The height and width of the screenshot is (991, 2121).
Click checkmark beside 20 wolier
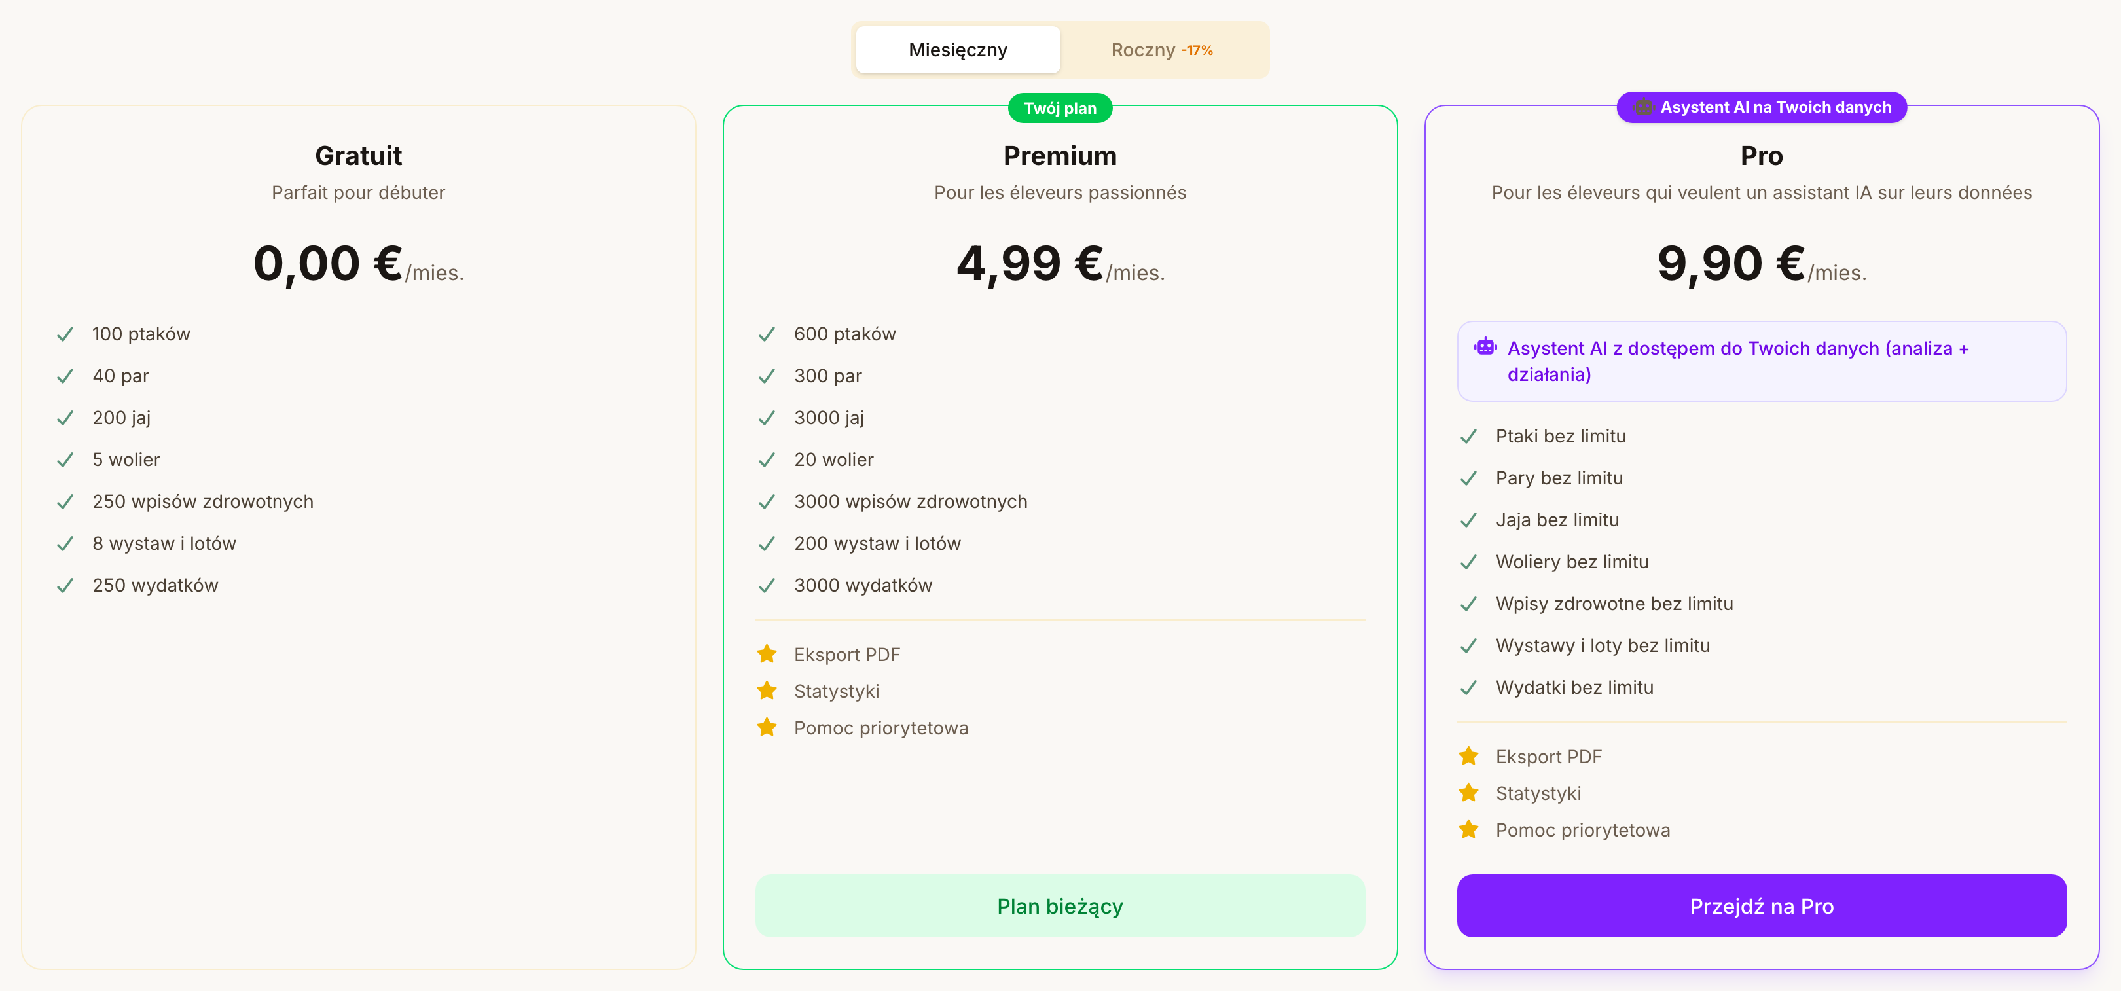[767, 460]
